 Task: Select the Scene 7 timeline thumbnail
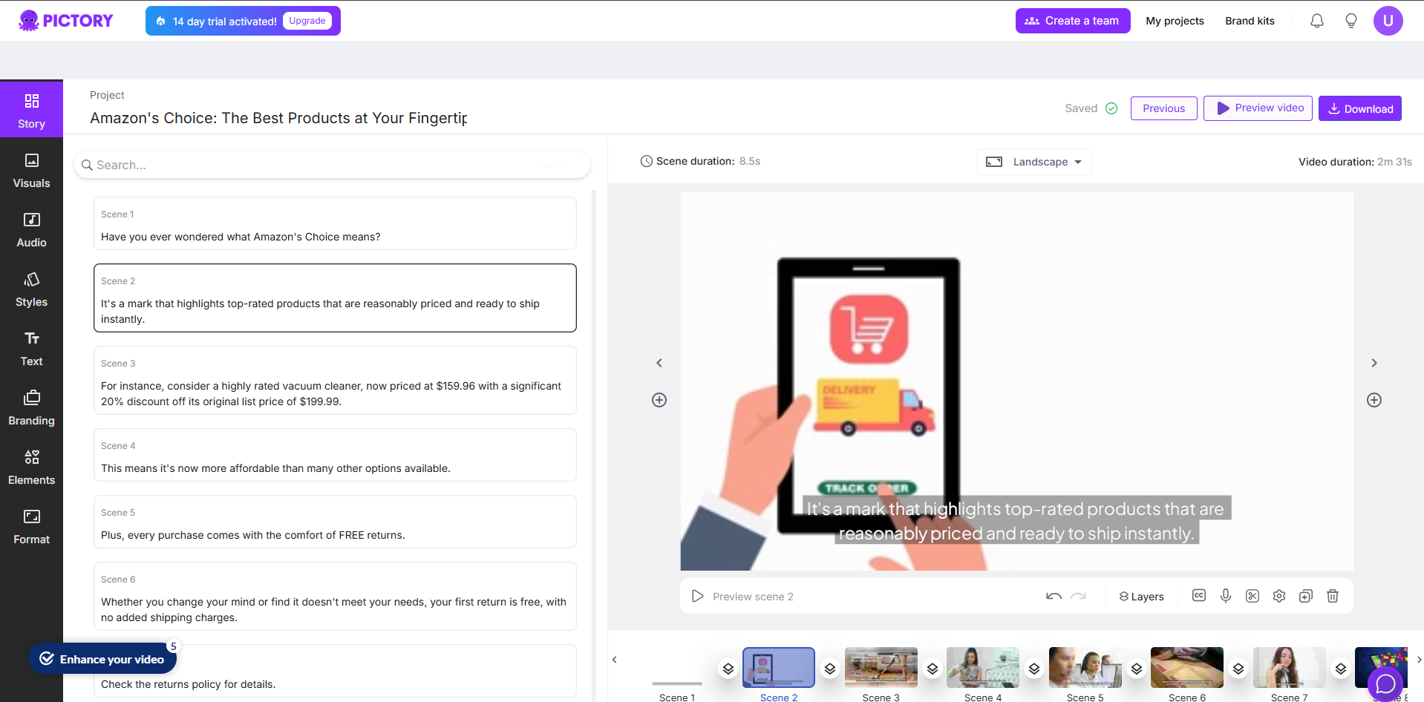1290,667
